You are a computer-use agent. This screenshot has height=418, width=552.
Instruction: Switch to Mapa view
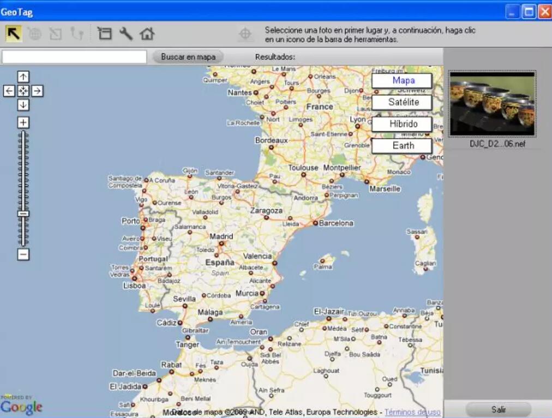402,81
